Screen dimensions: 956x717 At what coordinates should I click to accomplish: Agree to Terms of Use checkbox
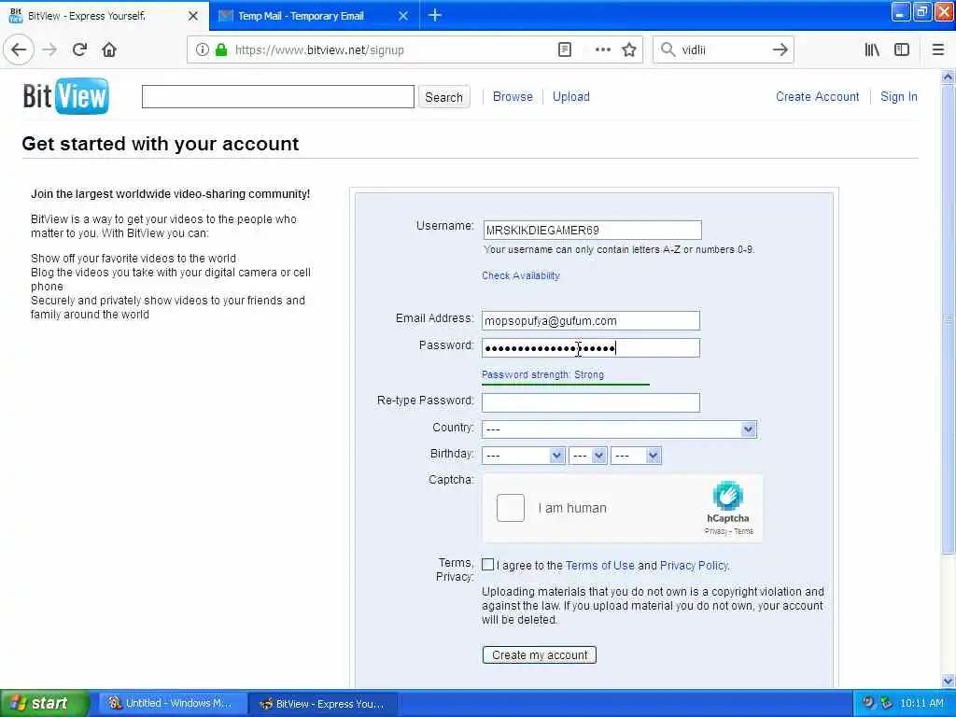487,565
